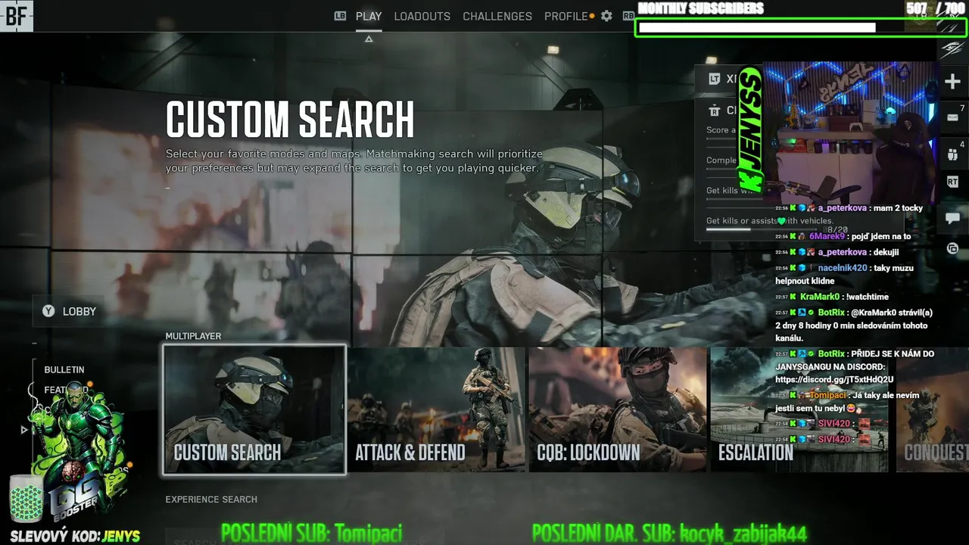Click the 507 / 700 subscriber count

pos(935,8)
